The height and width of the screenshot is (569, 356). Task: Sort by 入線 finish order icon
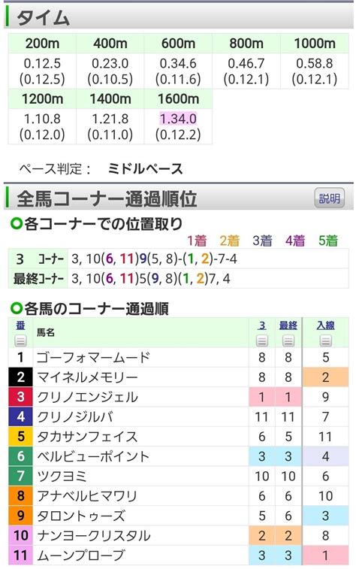point(325,340)
